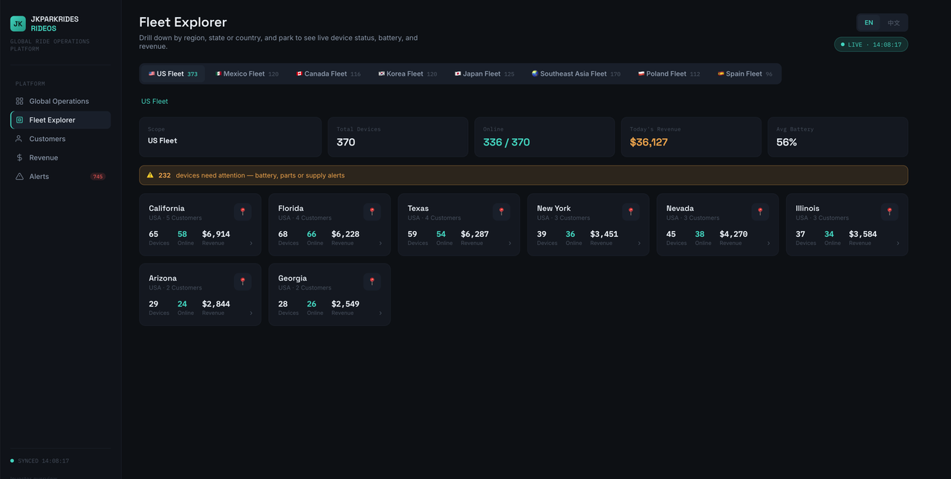Screen dimensions: 951x479
Task: Open Global Operations in sidebar
Action: pyautogui.click(x=60, y=101)
